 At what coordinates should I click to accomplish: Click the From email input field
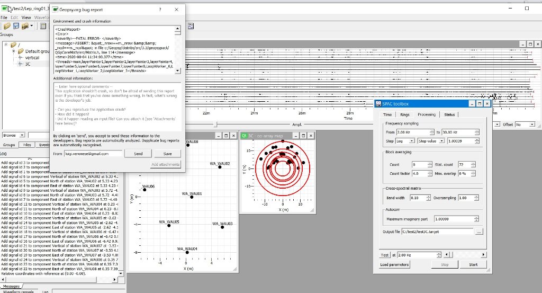tap(93, 154)
